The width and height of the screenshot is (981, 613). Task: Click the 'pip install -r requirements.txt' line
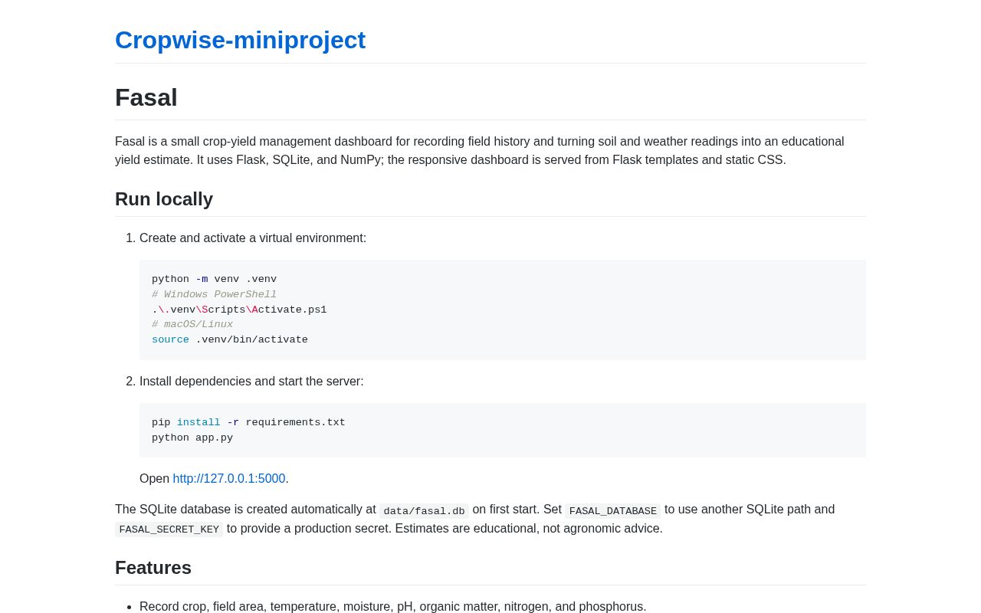point(248,422)
